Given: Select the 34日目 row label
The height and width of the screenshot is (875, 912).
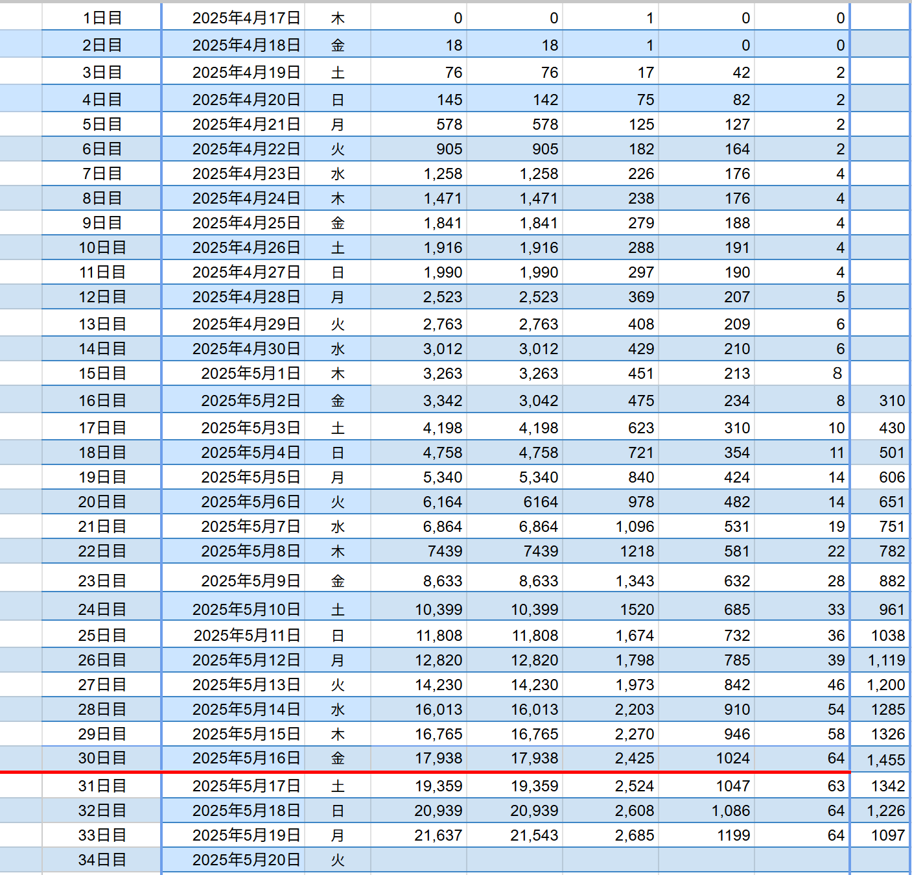Looking at the screenshot, I should pyautogui.click(x=102, y=860).
